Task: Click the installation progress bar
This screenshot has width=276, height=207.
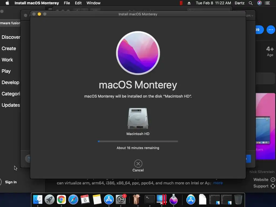Action: tap(138, 141)
